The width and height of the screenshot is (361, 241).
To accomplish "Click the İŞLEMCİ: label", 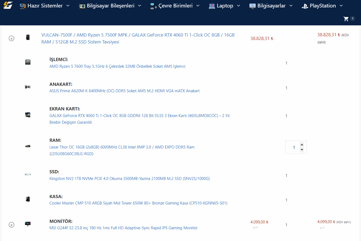I will tap(59, 59).
